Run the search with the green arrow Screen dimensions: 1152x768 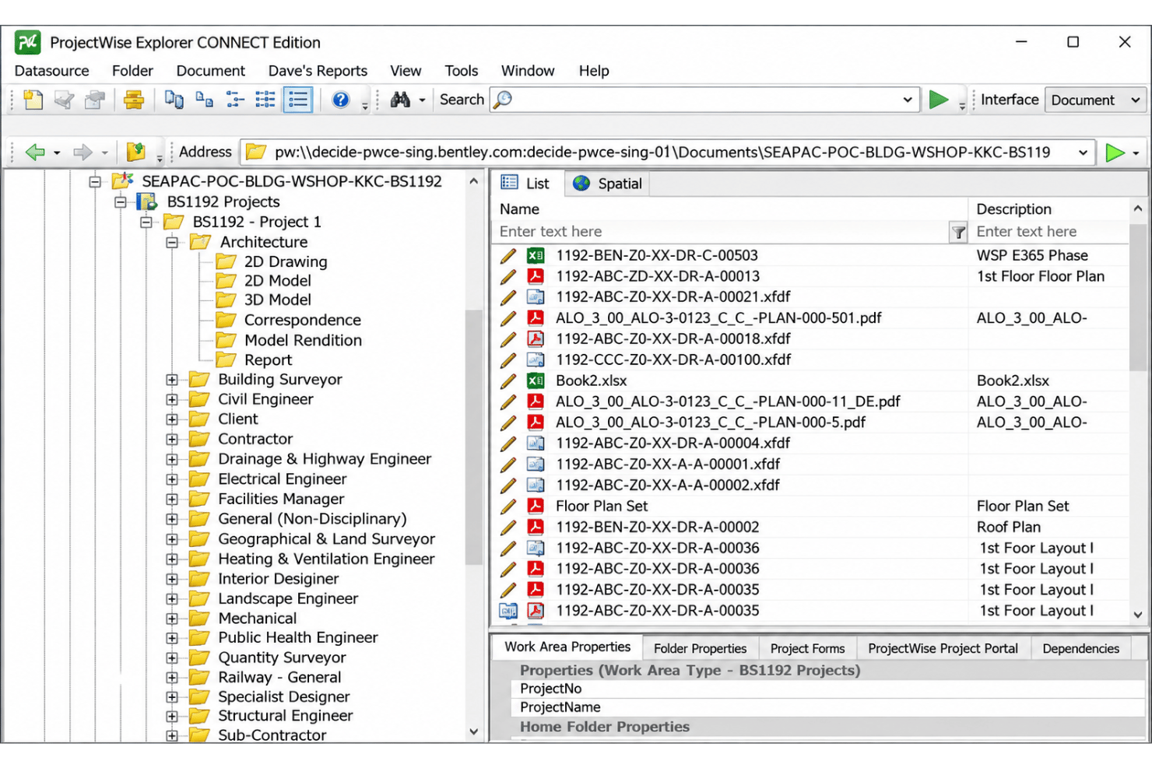coord(939,100)
